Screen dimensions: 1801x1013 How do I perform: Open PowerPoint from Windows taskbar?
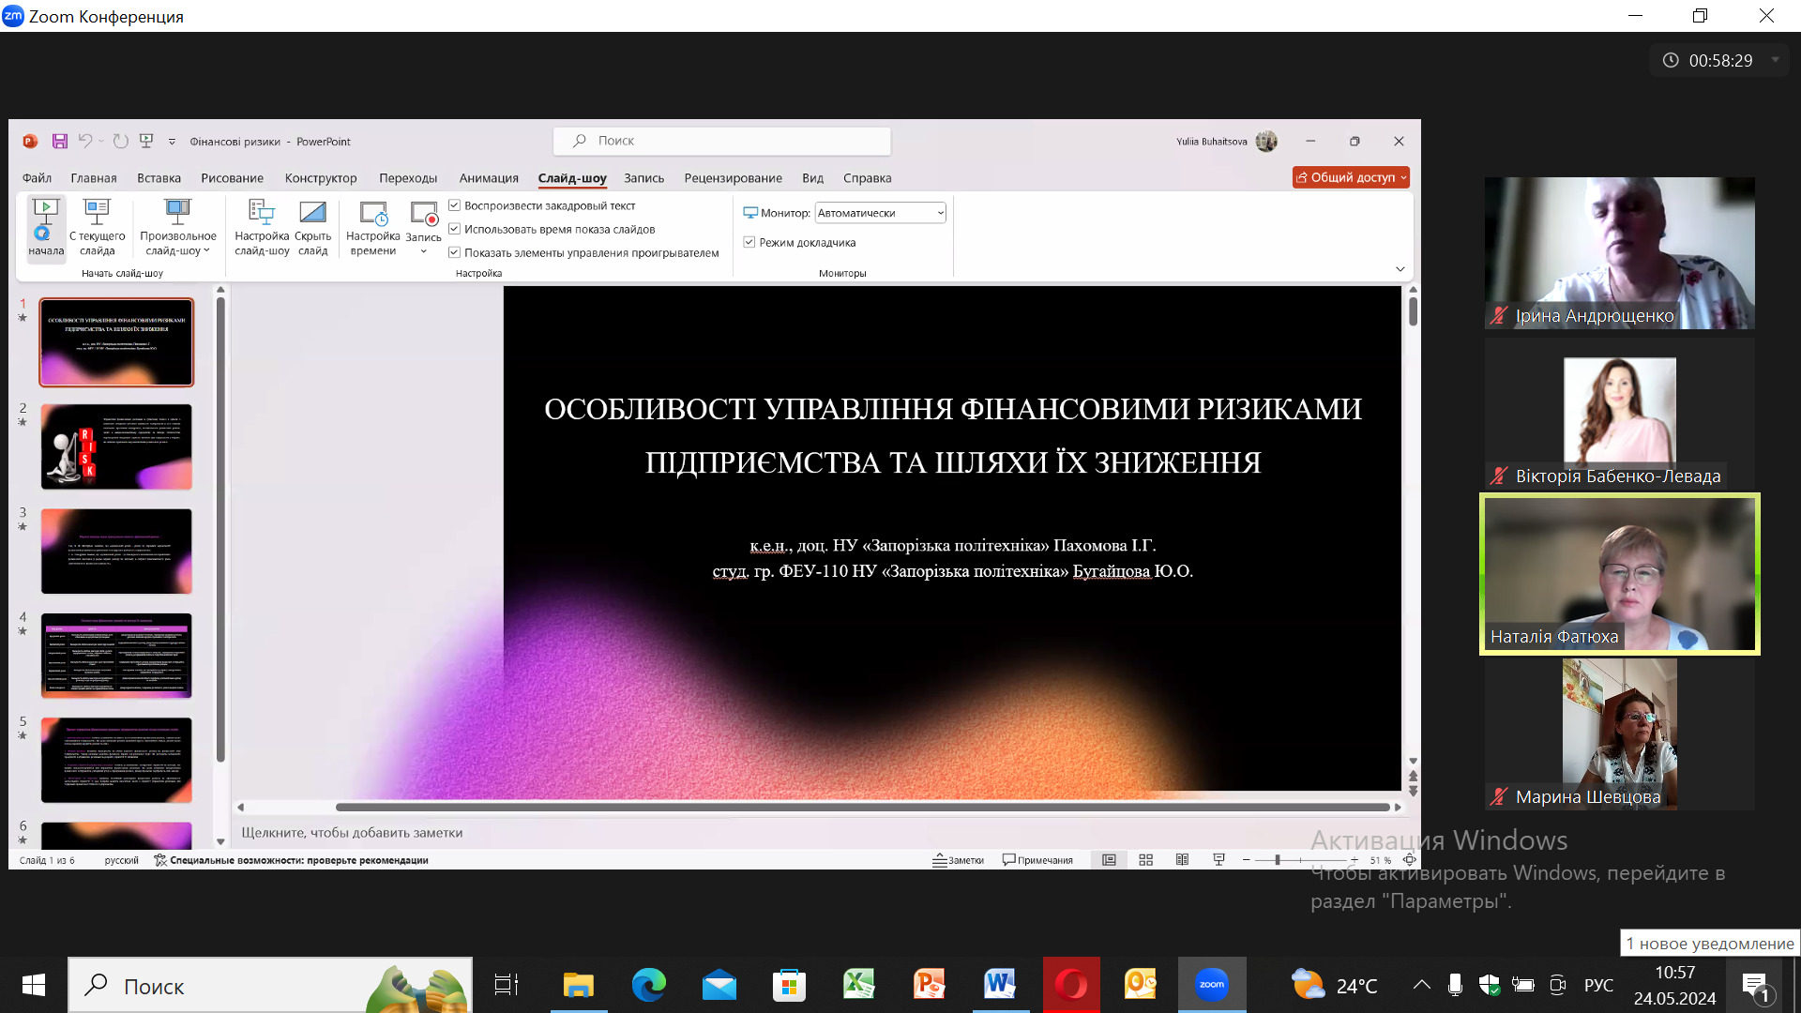pyautogui.click(x=929, y=985)
